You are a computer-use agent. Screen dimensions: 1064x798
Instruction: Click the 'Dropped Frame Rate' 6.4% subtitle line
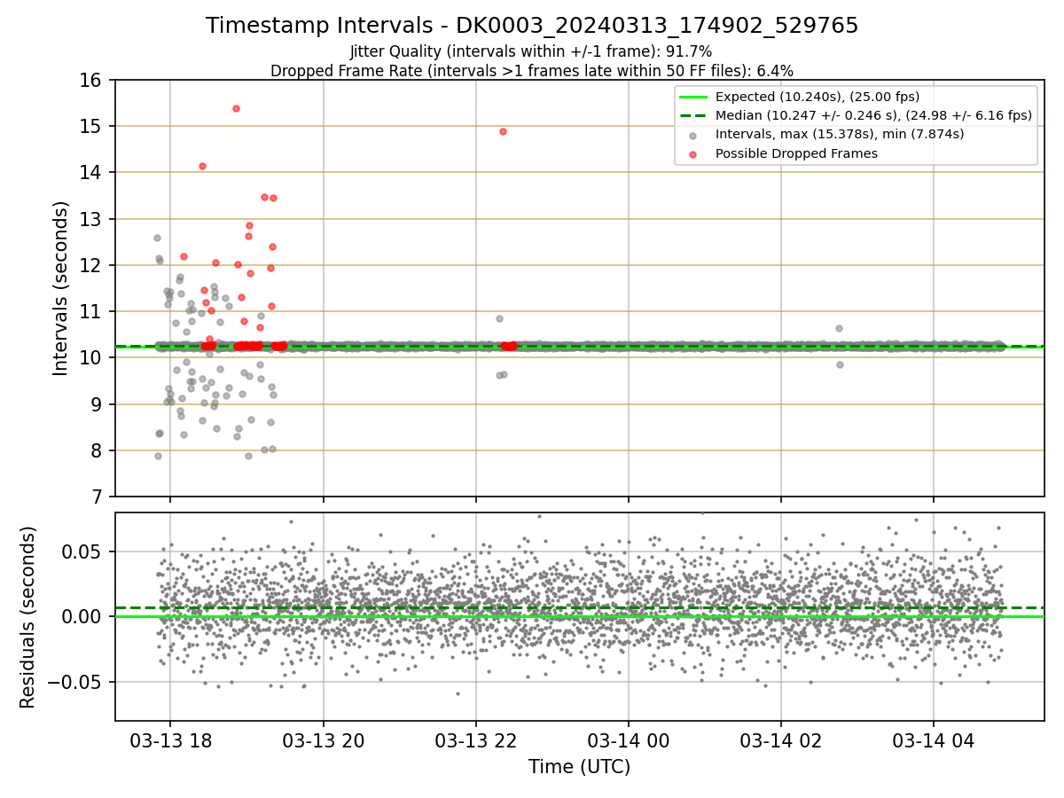(x=532, y=71)
